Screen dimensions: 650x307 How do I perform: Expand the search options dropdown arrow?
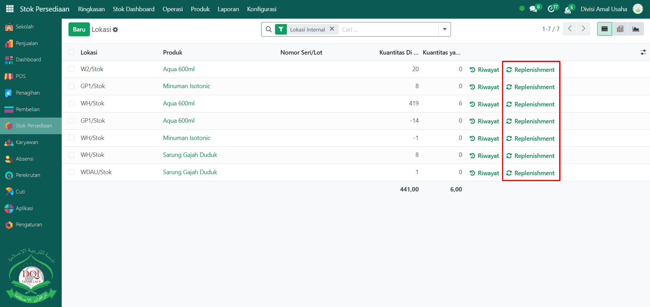445,29
